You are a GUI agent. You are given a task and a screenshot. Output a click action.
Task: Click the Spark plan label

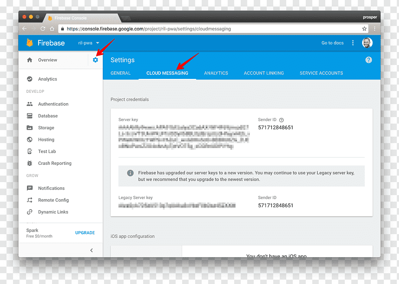pos(33,230)
